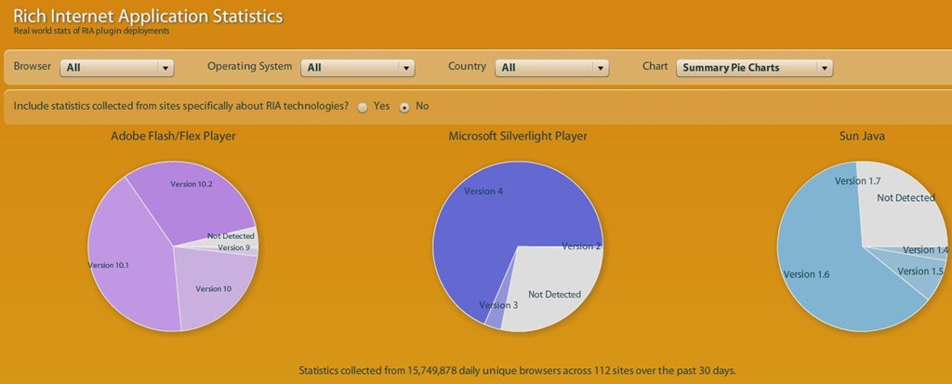Click the Java Version 1.4 label
The height and width of the screenshot is (384, 952).
tap(926, 250)
